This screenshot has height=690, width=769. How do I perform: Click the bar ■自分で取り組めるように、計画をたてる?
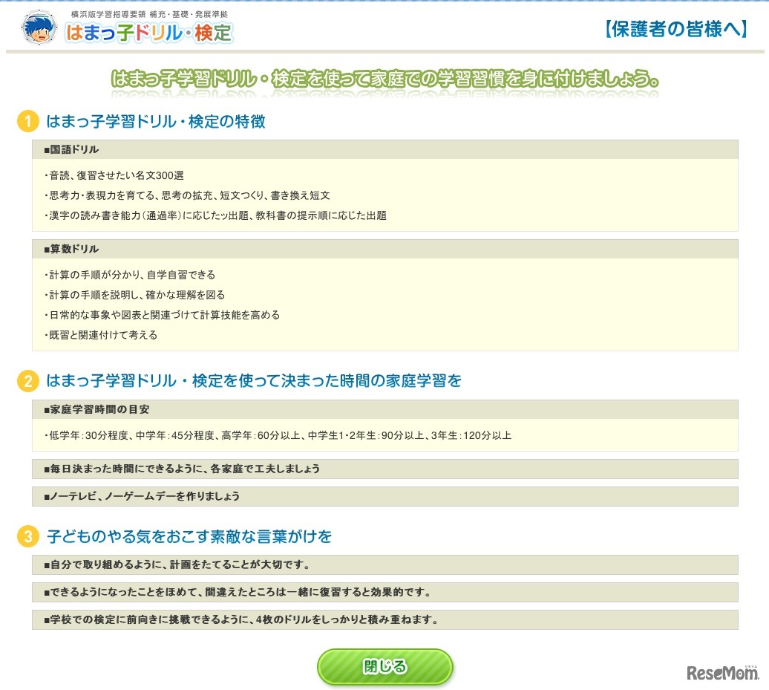(x=385, y=565)
